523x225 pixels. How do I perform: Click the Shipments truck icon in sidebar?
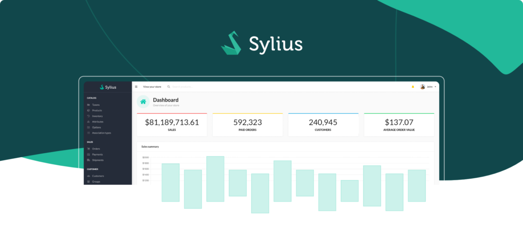(x=89, y=160)
